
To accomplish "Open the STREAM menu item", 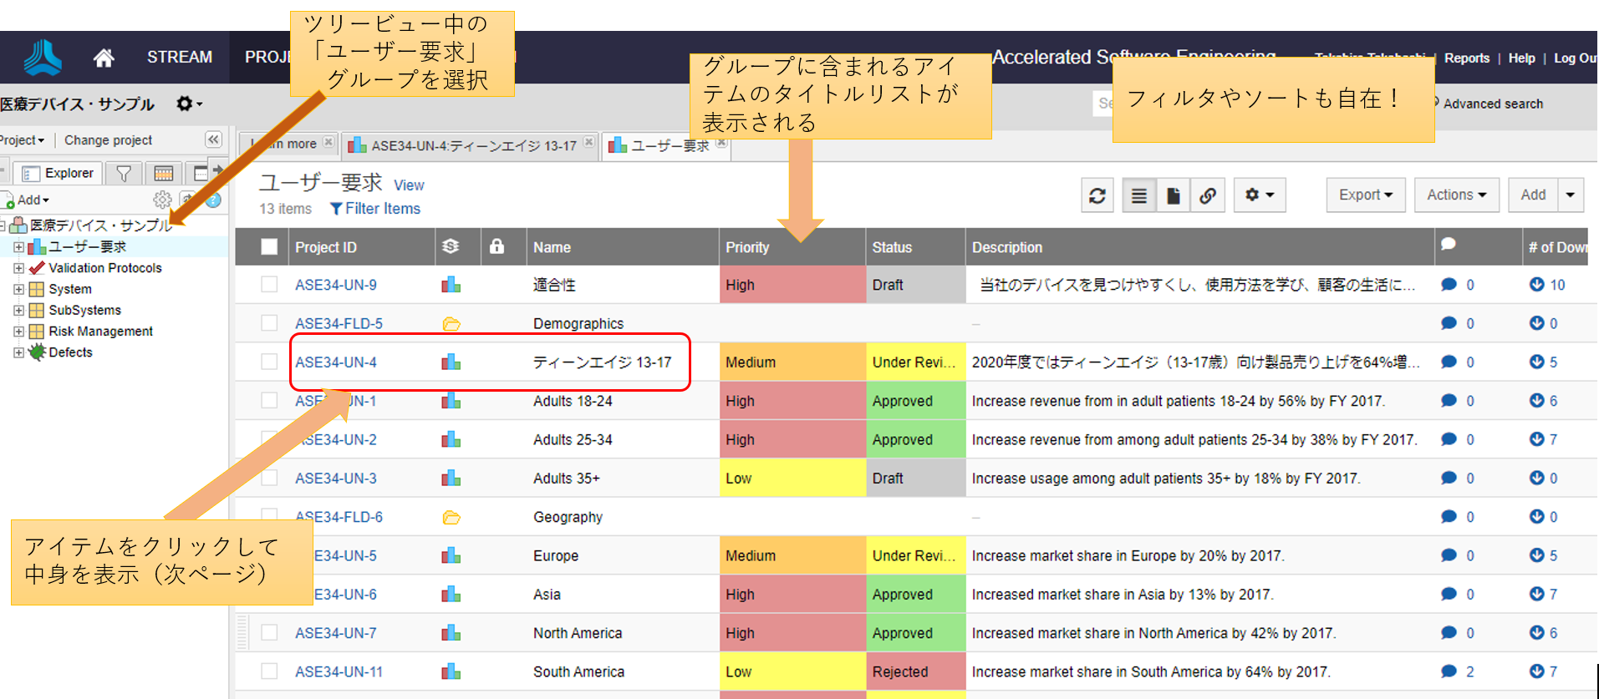I will tap(179, 58).
